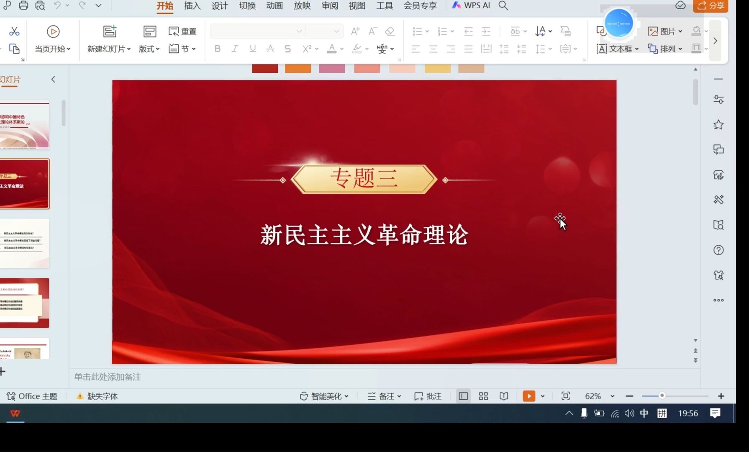Open more options ellipsis in sidebar
Viewport: 749px width, 452px height.
(718, 300)
